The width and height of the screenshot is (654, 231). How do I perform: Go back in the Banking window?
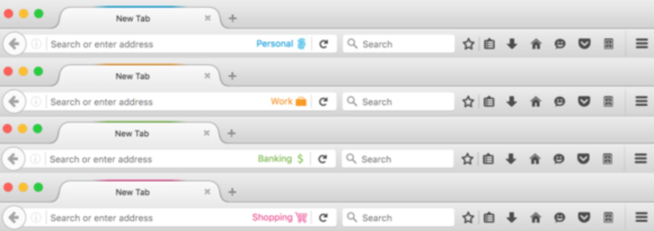(13, 159)
